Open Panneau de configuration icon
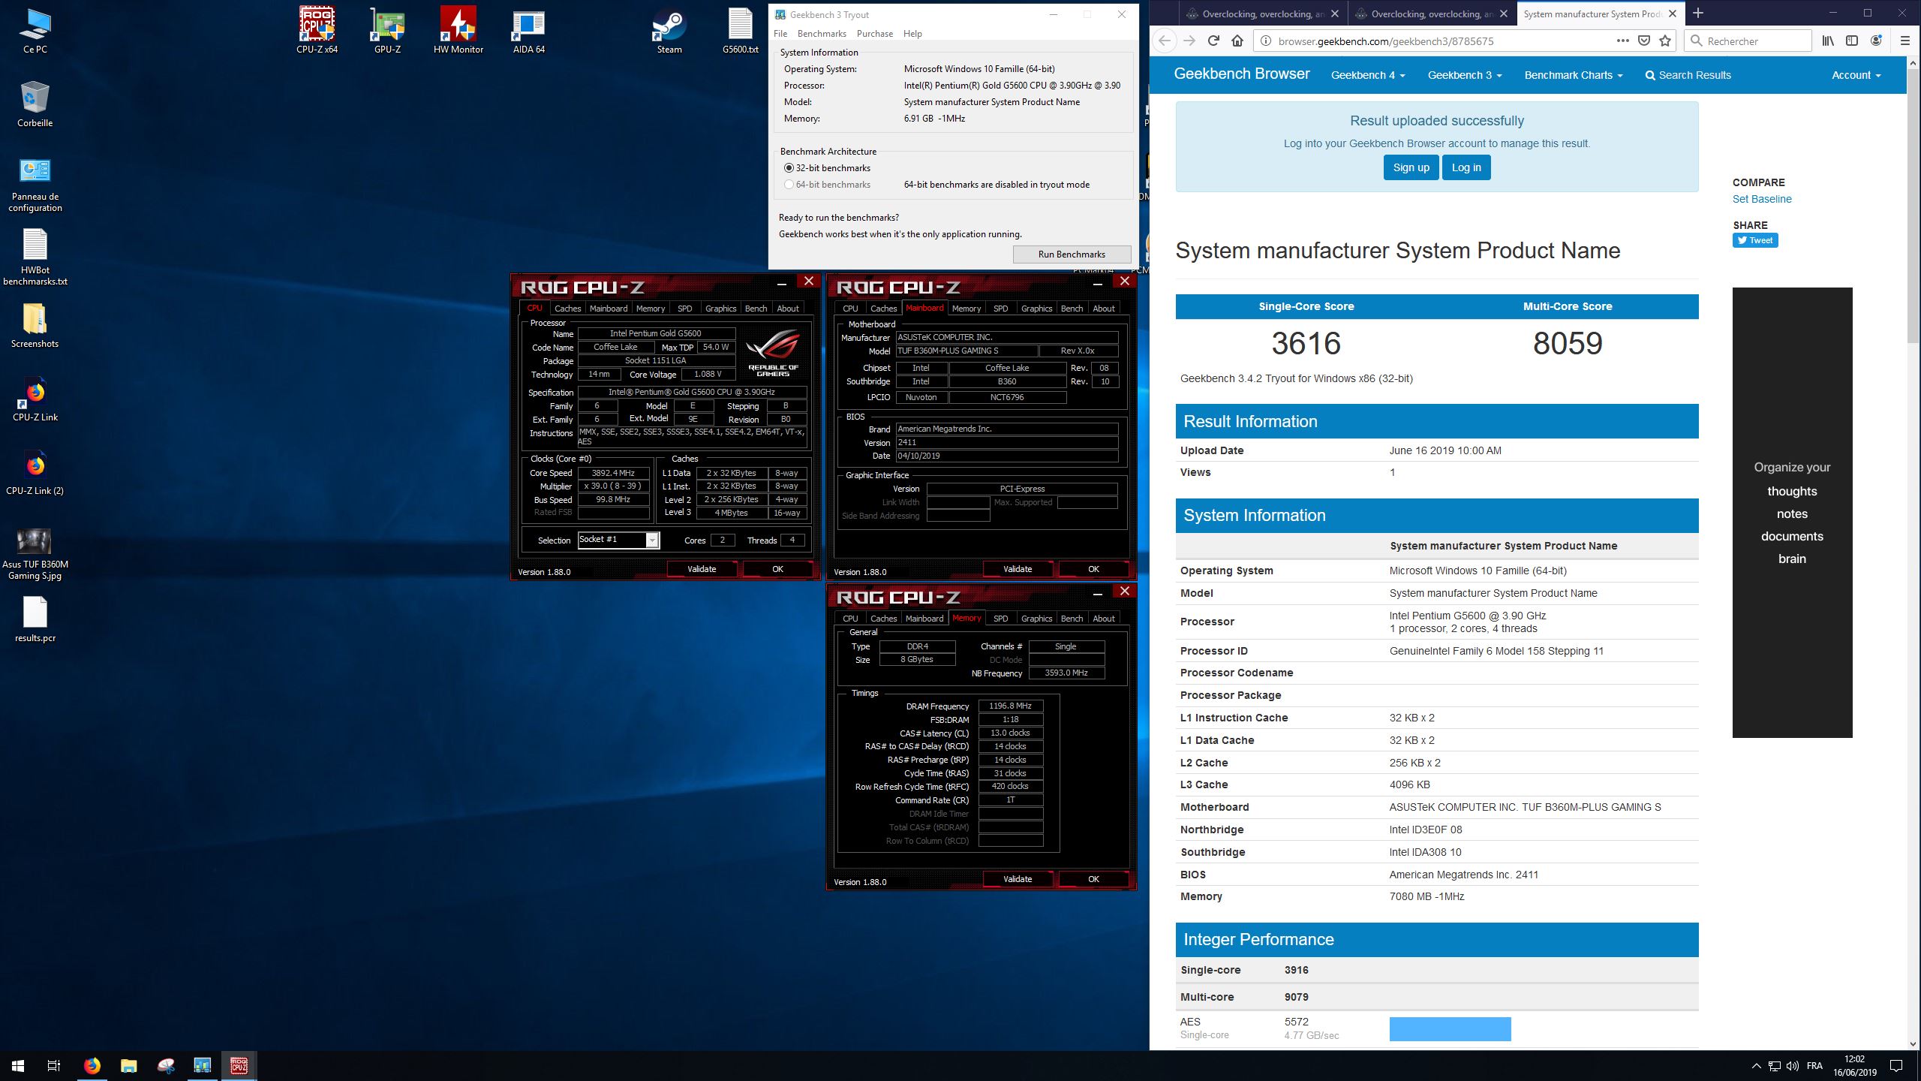Screen dimensions: 1921x1081 [35, 185]
